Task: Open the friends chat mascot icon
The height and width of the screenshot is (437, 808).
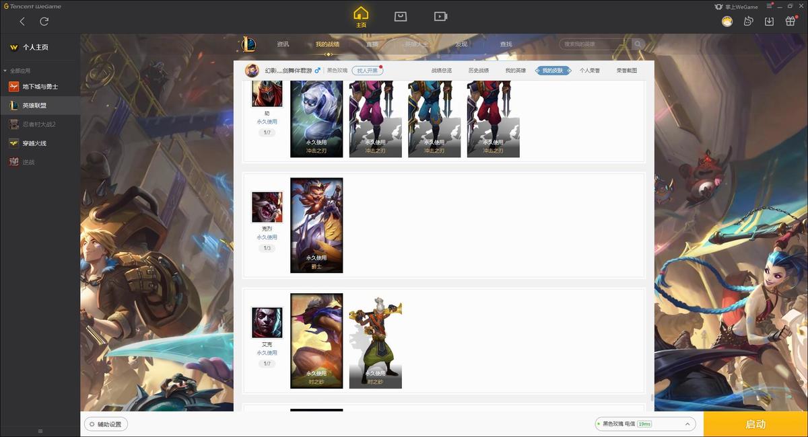Action: [x=748, y=22]
